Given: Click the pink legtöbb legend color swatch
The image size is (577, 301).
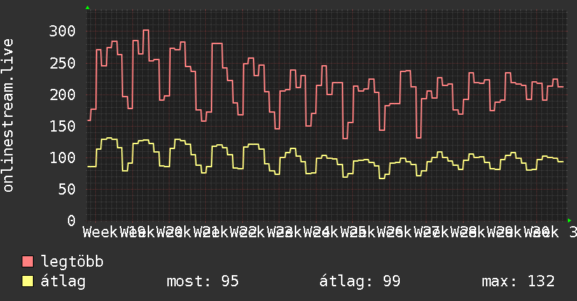Looking at the screenshot, I should coord(27,262).
